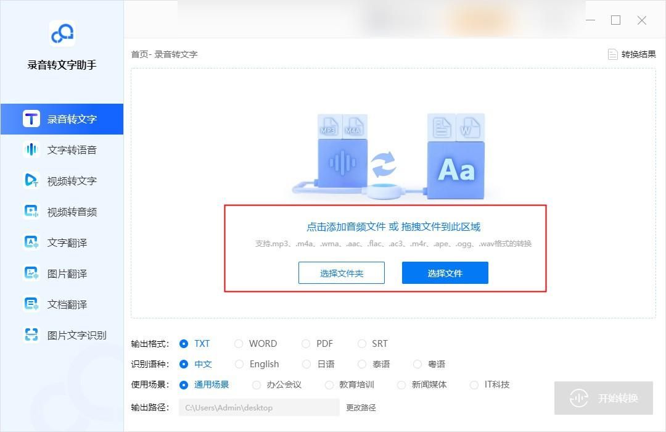Image resolution: width=666 pixels, height=432 pixels.
Task: Click the 使用场景 label
Action: click(x=150, y=385)
